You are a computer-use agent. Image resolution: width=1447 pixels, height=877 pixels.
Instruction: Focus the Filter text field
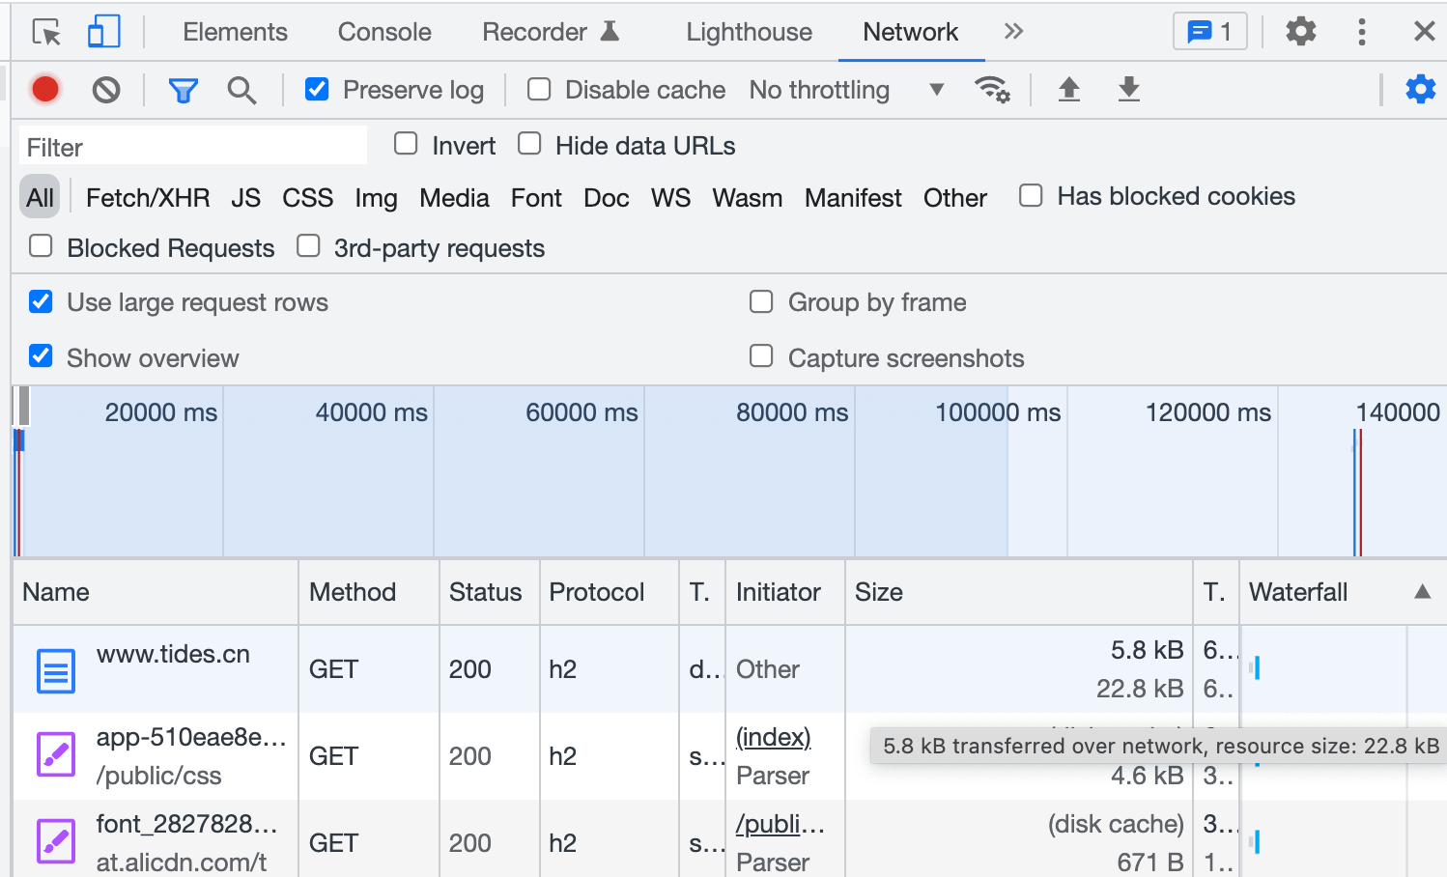click(193, 147)
